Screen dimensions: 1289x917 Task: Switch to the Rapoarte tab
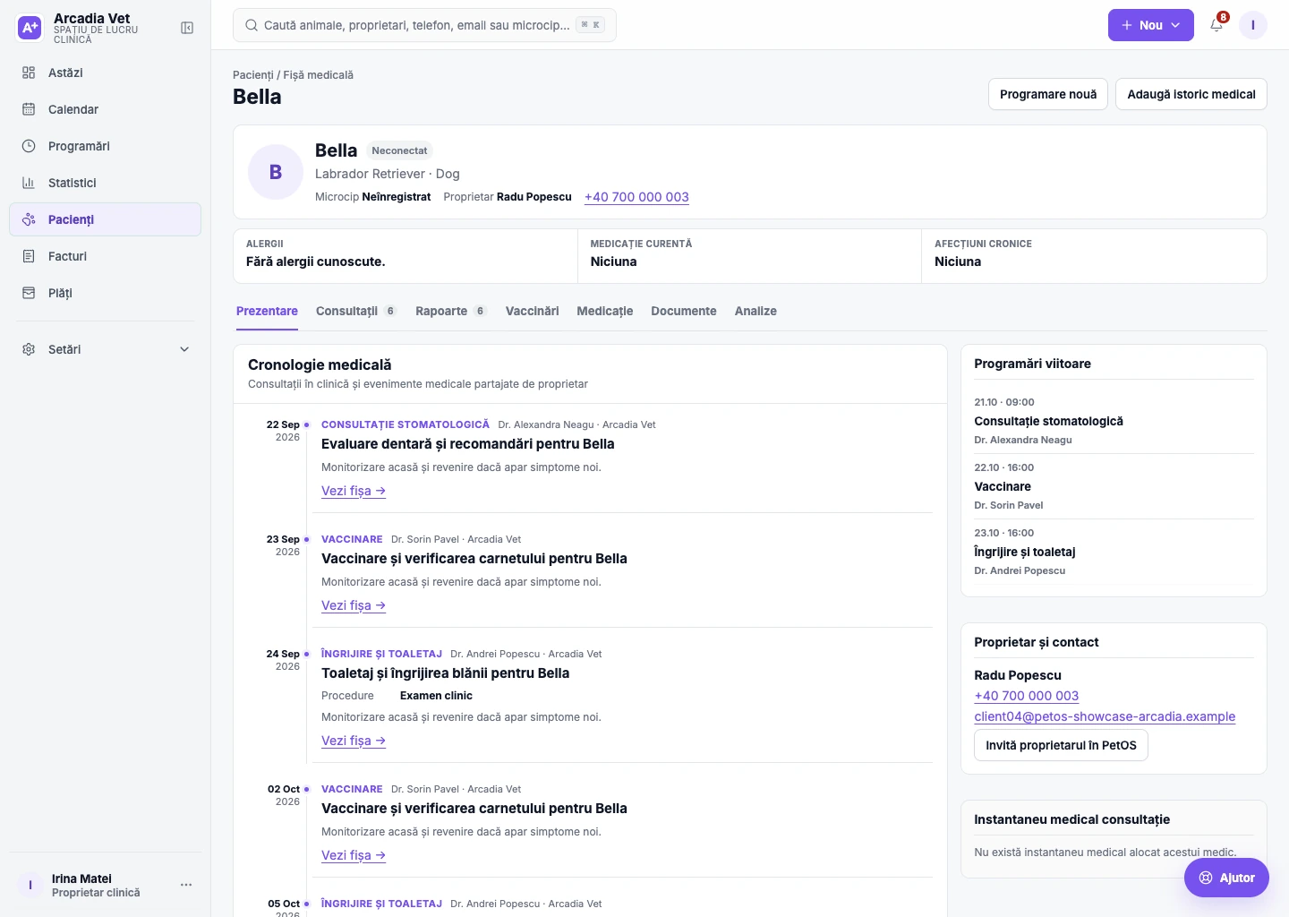pyautogui.click(x=451, y=311)
